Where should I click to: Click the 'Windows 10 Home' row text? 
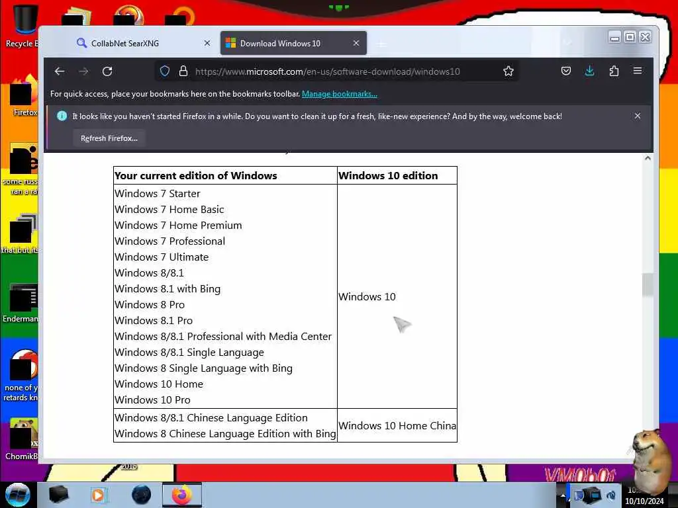[x=159, y=384]
